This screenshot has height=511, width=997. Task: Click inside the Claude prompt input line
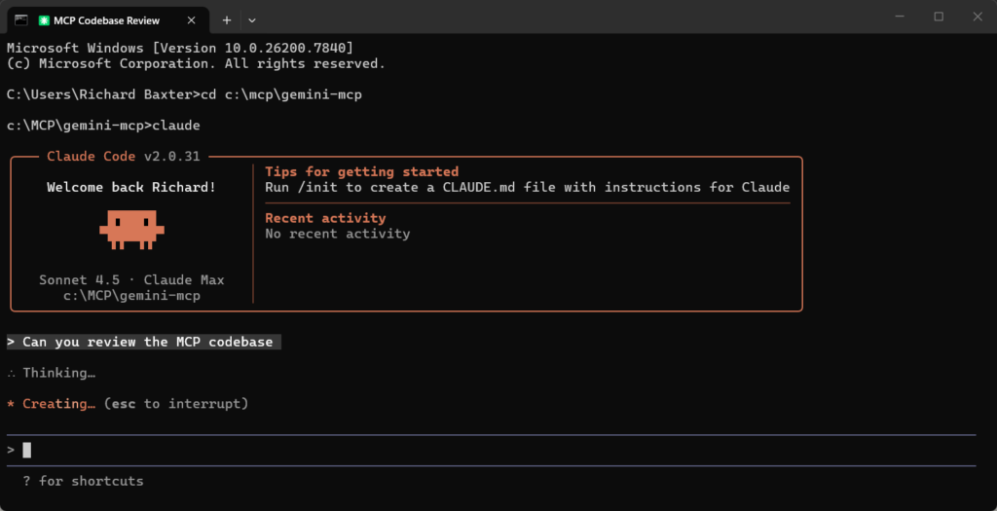[x=487, y=450]
